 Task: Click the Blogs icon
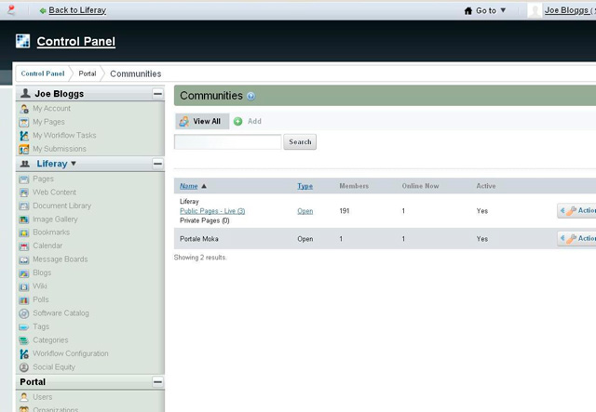point(24,273)
